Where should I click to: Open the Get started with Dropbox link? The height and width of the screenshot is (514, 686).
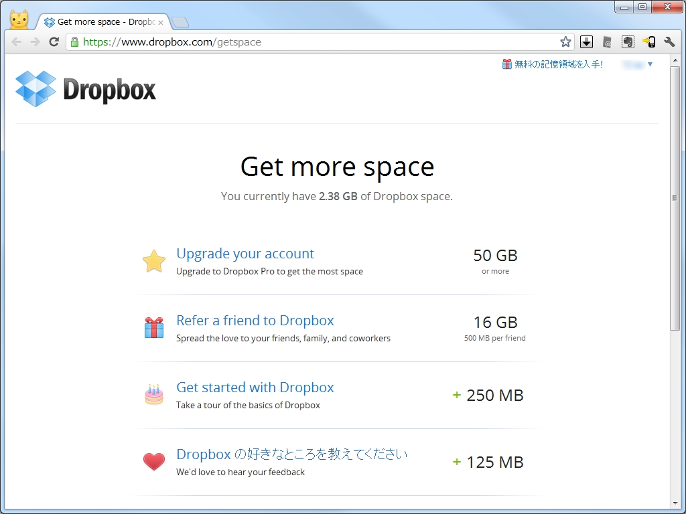coord(255,388)
